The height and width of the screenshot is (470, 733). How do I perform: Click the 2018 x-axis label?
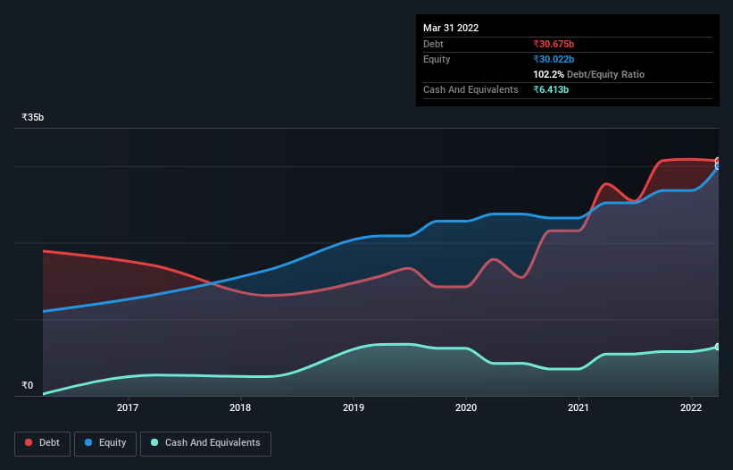(240, 407)
